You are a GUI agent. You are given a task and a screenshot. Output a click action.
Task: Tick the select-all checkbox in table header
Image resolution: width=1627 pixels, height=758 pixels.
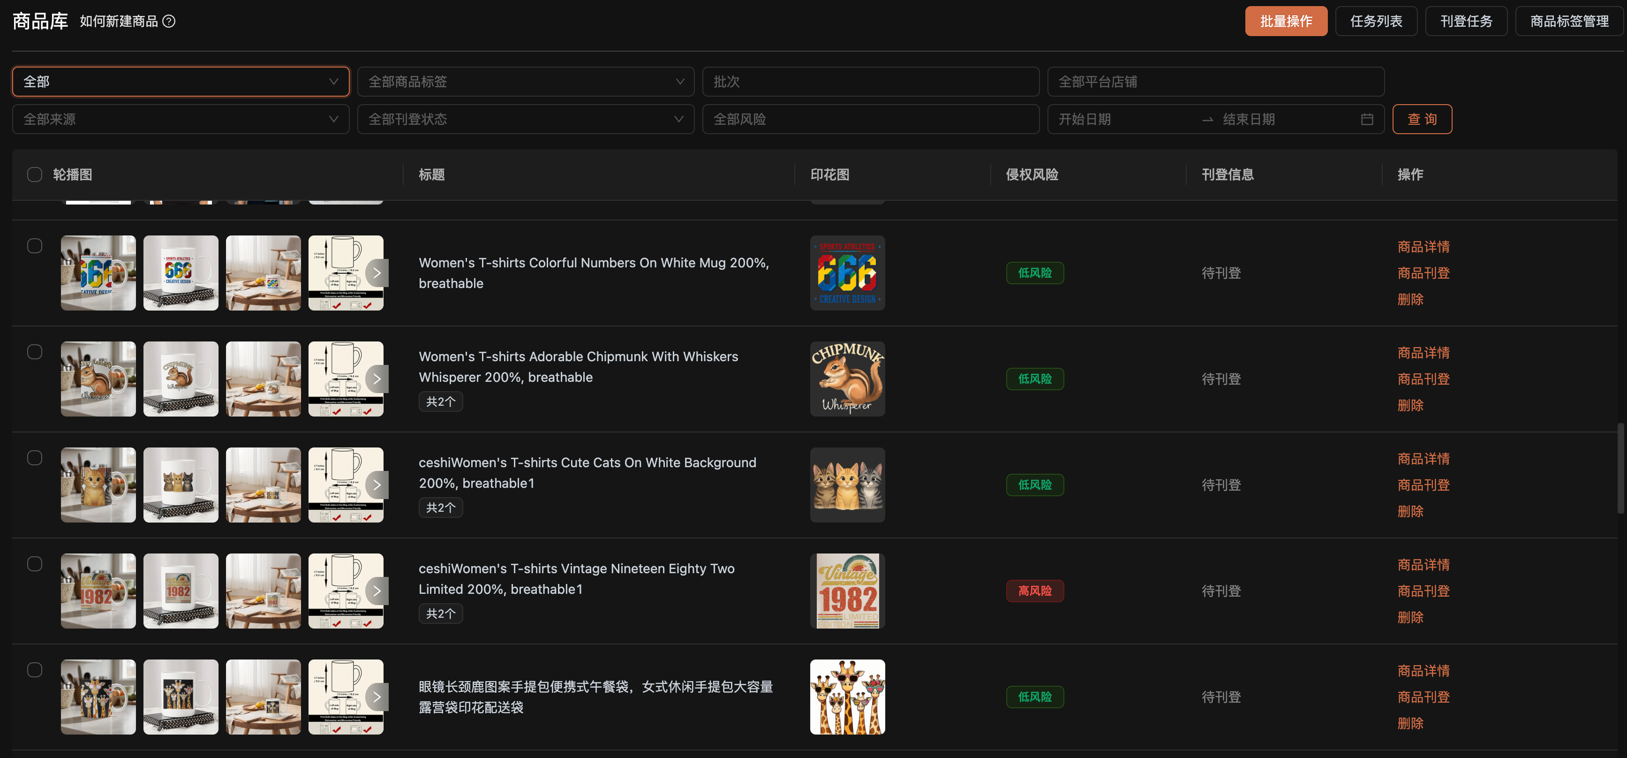point(35,174)
